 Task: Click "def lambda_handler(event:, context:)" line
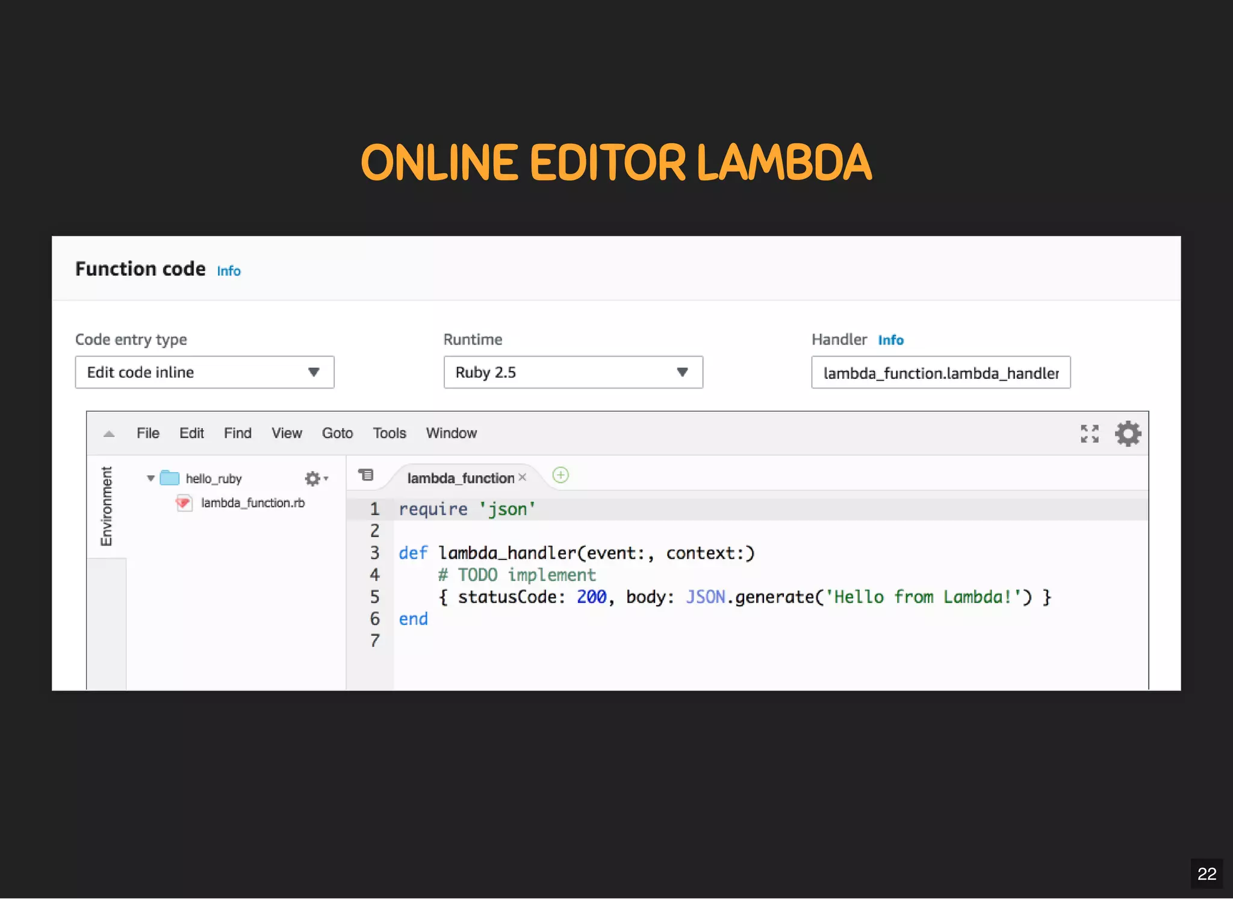click(x=576, y=553)
